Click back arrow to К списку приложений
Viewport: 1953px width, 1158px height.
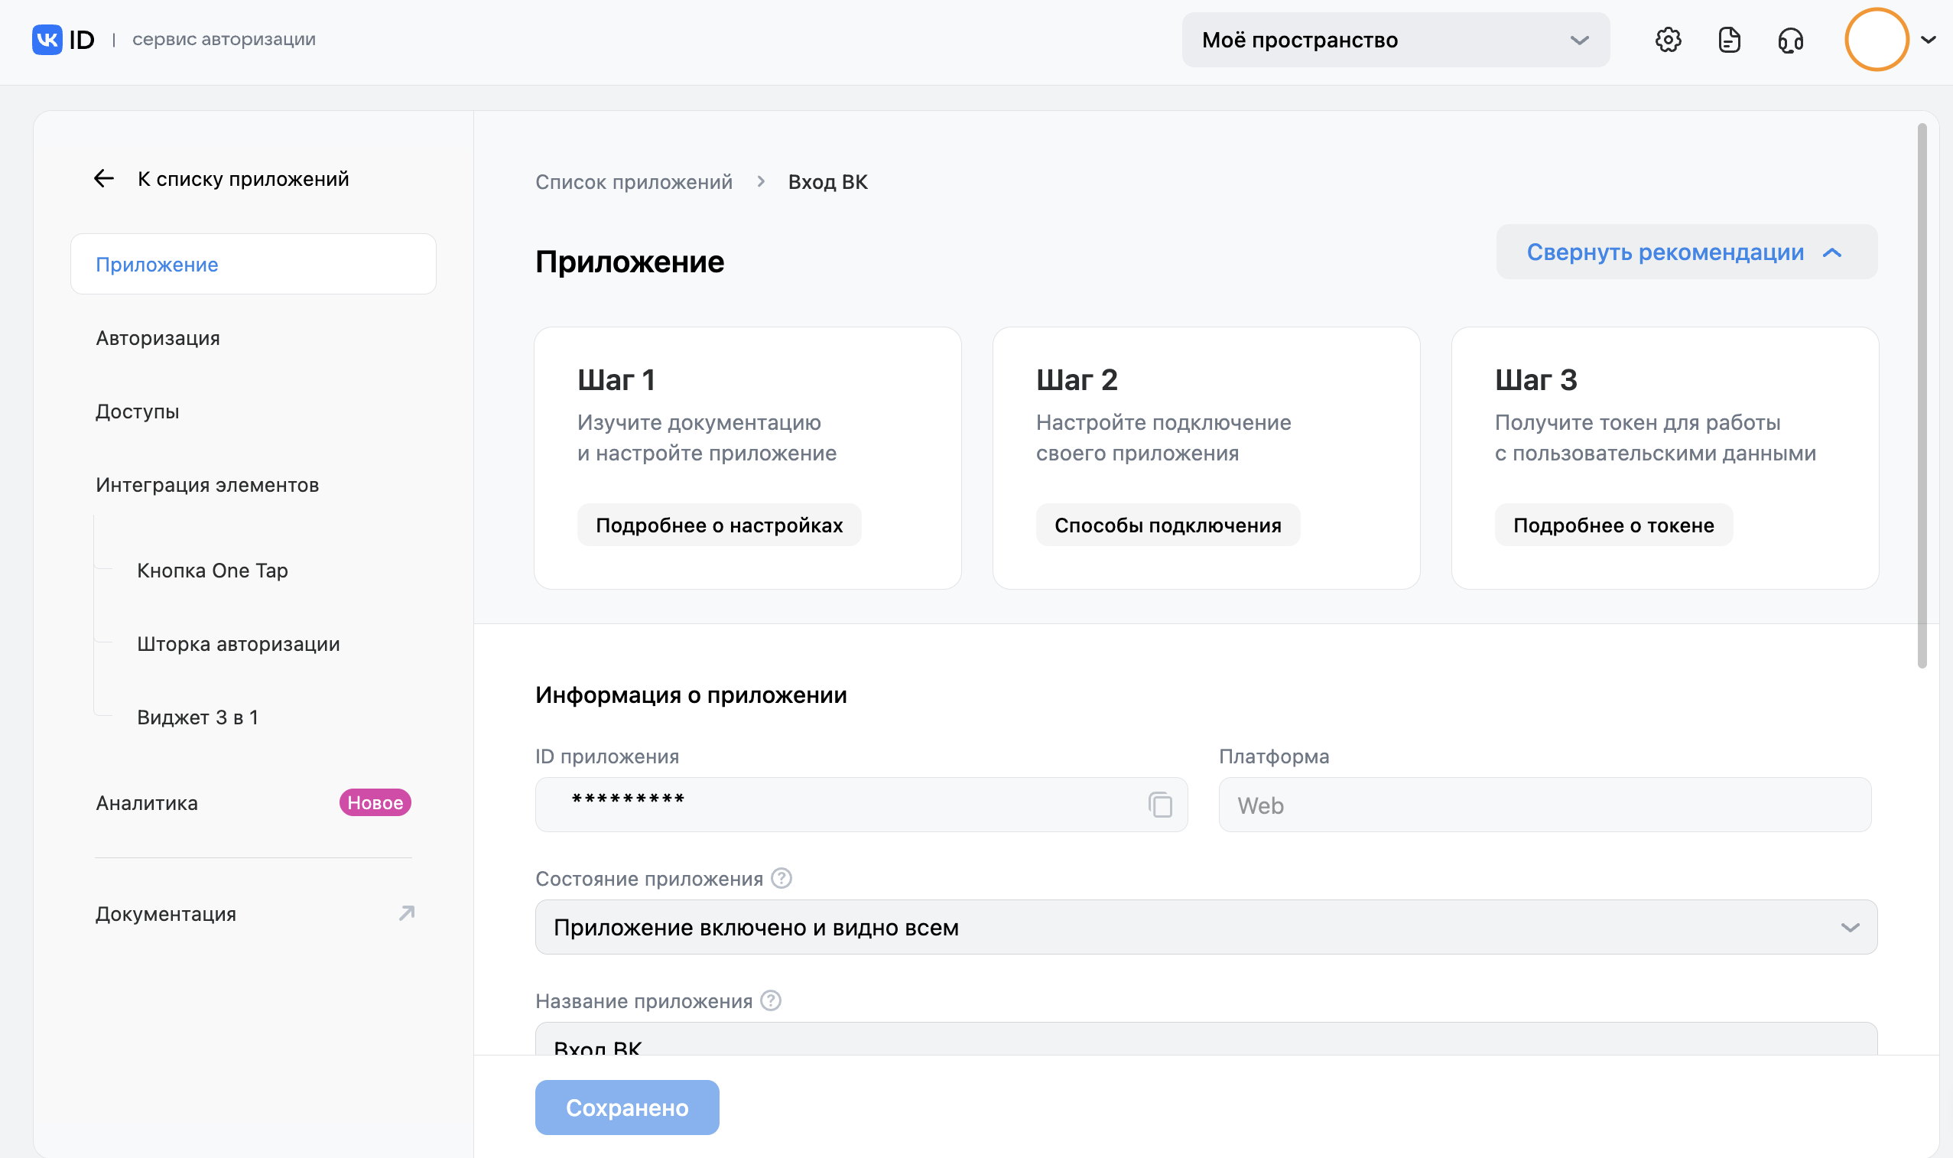click(104, 179)
